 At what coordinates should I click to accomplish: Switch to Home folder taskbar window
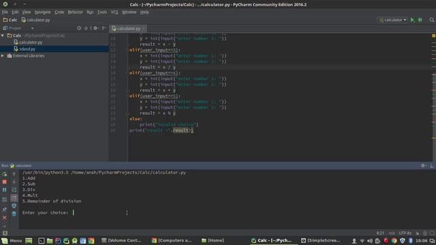213,240
